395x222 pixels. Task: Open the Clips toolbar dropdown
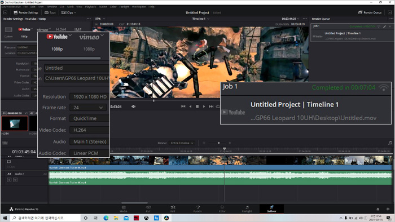coord(68,12)
